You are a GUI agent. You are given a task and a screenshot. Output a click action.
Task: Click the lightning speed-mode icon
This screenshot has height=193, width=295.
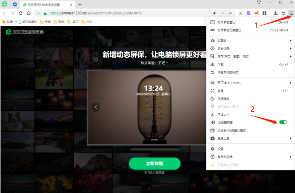[x=214, y=13]
